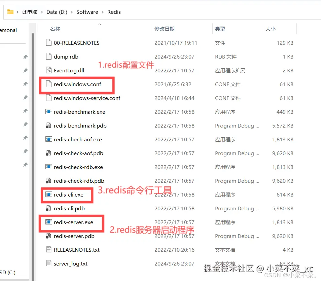
Task: Click the RDB 文件 type cell
Action: click(x=225, y=57)
